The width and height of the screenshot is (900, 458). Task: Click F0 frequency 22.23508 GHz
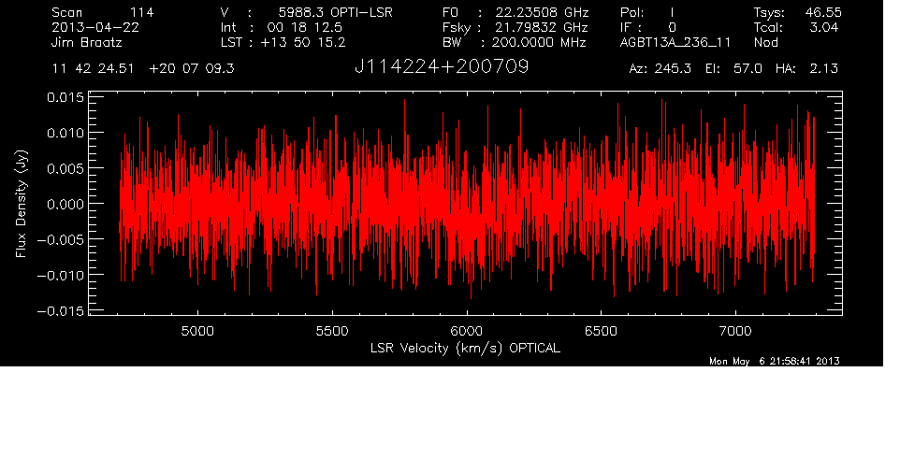[x=542, y=12]
